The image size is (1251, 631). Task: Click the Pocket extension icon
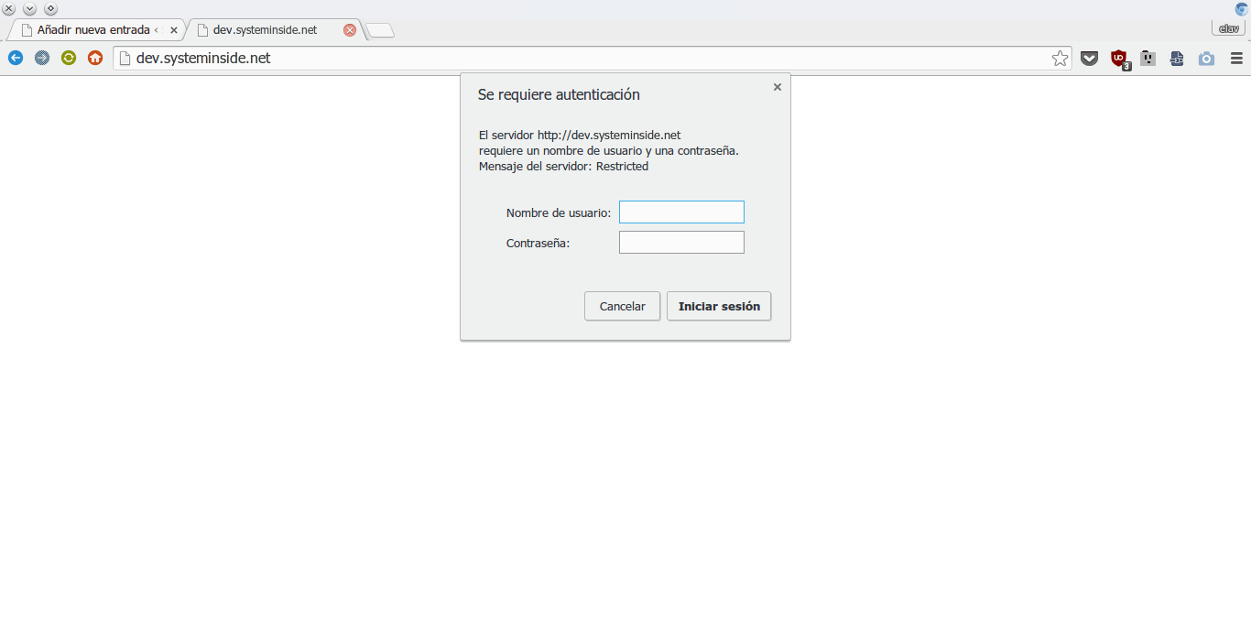point(1089,58)
